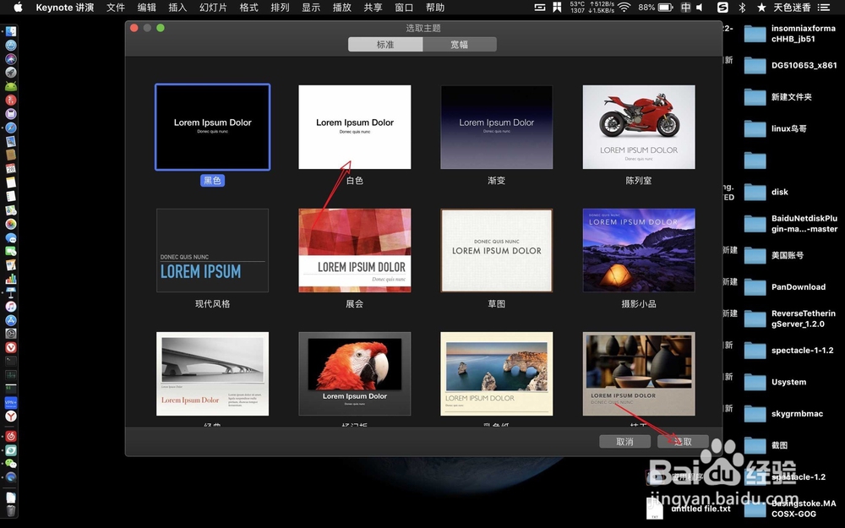This screenshot has height=528, width=845.
Task: Select the pottery vases theme thumbnail
Action: click(639, 374)
